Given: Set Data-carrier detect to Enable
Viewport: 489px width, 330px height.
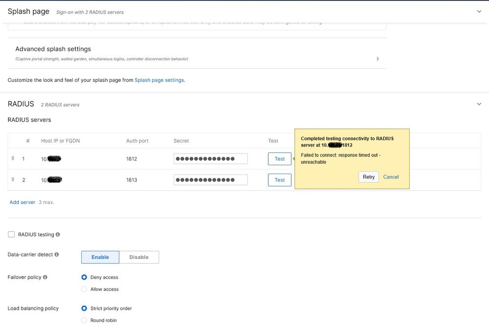Looking at the screenshot, I should [100, 257].
